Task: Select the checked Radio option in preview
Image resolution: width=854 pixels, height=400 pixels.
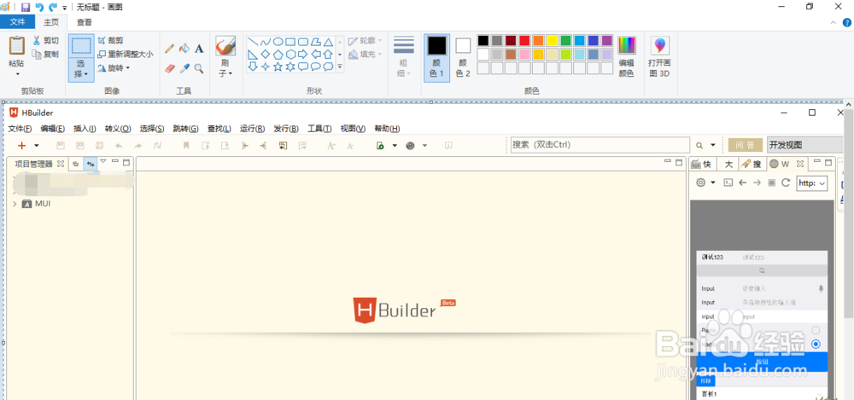Action: coord(816,344)
